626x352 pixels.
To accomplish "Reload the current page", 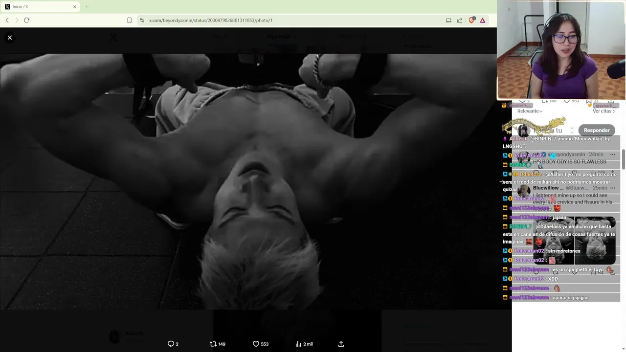I will (26, 20).
